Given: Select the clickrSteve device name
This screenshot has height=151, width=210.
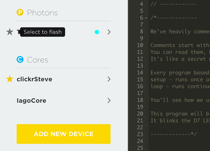Looking at the screenshot, I should click(x=34, y=79).
